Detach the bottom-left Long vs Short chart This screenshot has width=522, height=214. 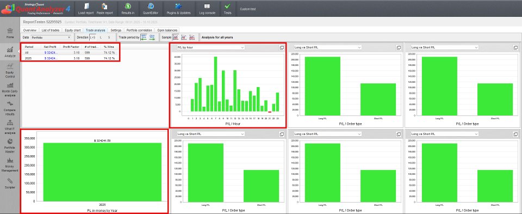pos(282,134)
